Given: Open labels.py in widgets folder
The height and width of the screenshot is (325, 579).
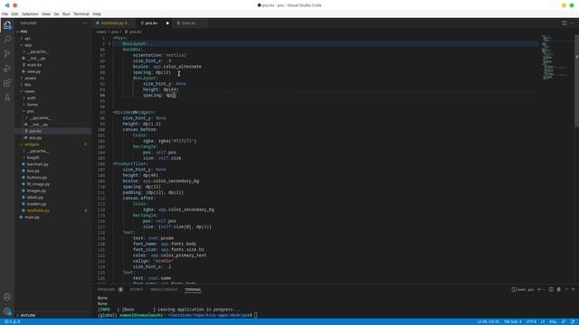Looking at the screenshot, I should [x=35, y=198].
